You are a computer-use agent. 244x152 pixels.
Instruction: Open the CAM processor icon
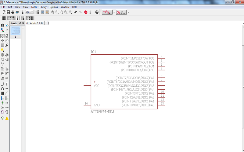pyautogui.click(x=17, y=12)
